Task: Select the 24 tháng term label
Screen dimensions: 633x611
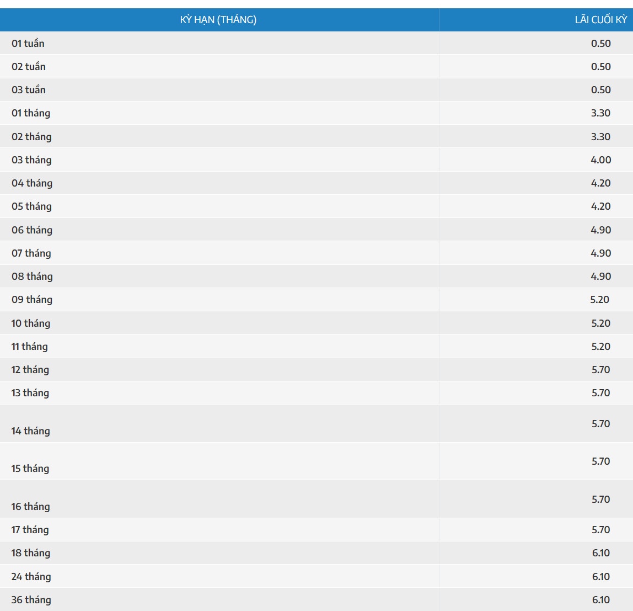Action: tap(31, 577)
